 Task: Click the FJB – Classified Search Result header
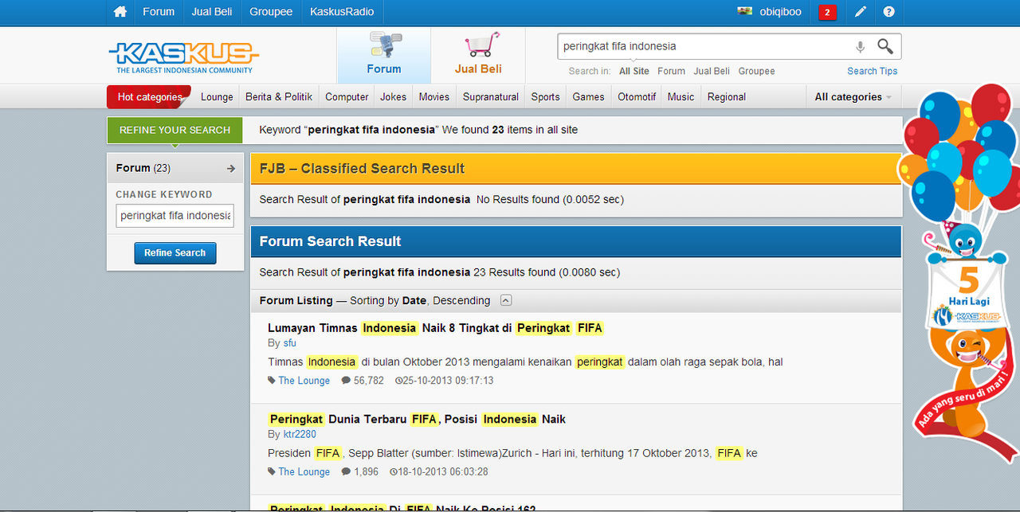(576, 169)
